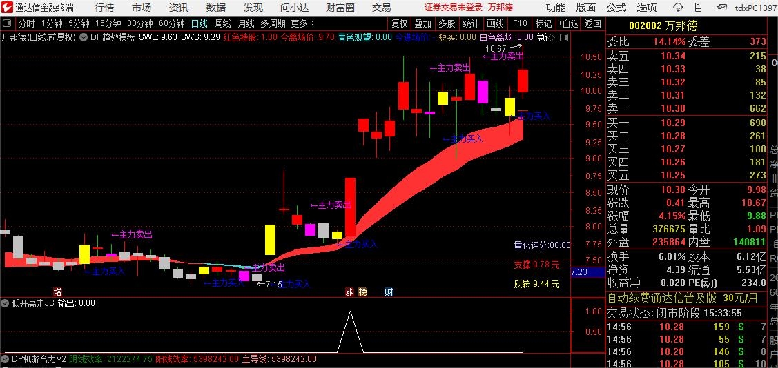The width and height of the screenshot is (778, 368).
Task: Click the Tongdaxin red logo icon
Action: tap(7, 8)
